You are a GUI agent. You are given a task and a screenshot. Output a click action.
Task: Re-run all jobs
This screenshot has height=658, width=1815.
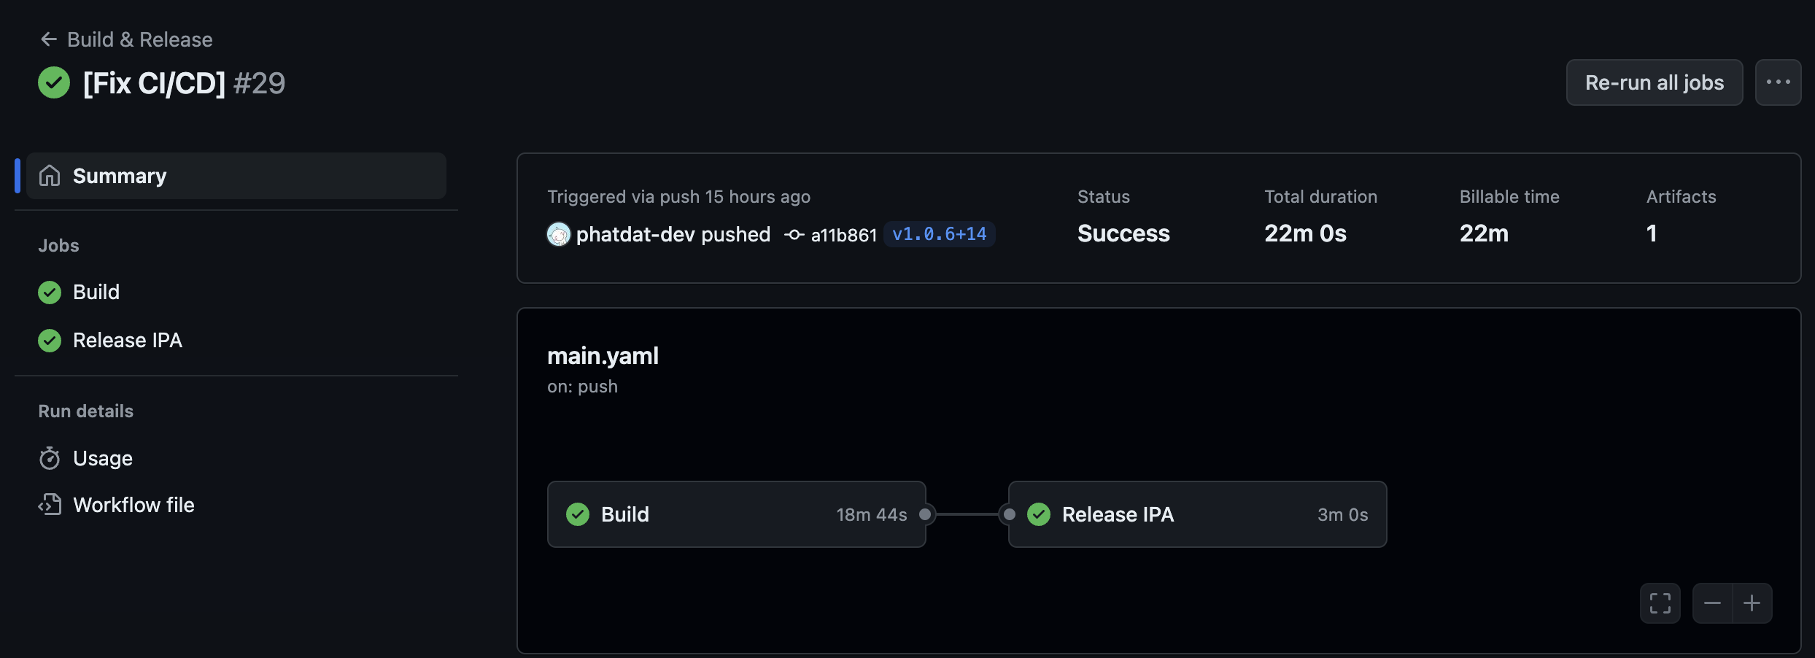pyautogui.click(x=1655, y=82)
